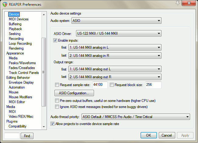The height and width of the screenshot is (143, 198).
Task: Select Recording in the preferences tree
Action: coord(16,39)
